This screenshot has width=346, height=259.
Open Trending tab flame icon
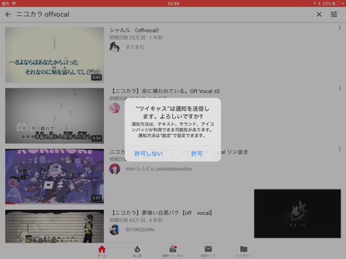(137, 251)
